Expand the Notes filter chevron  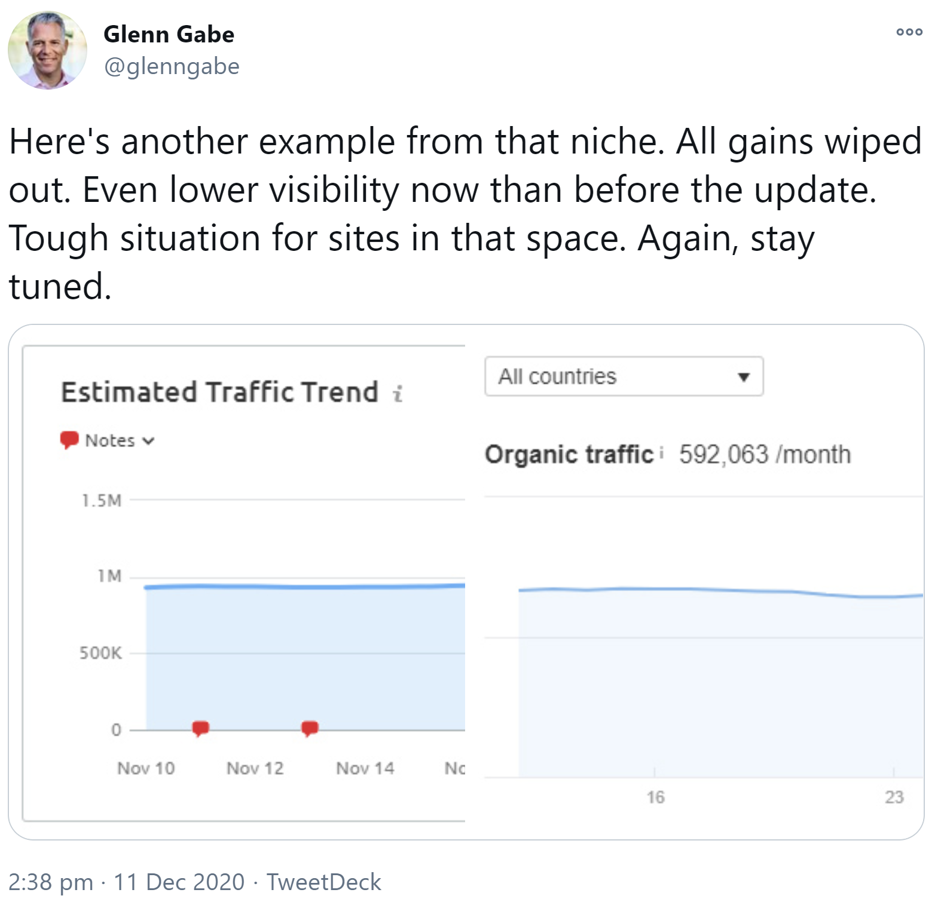(148, 441)
